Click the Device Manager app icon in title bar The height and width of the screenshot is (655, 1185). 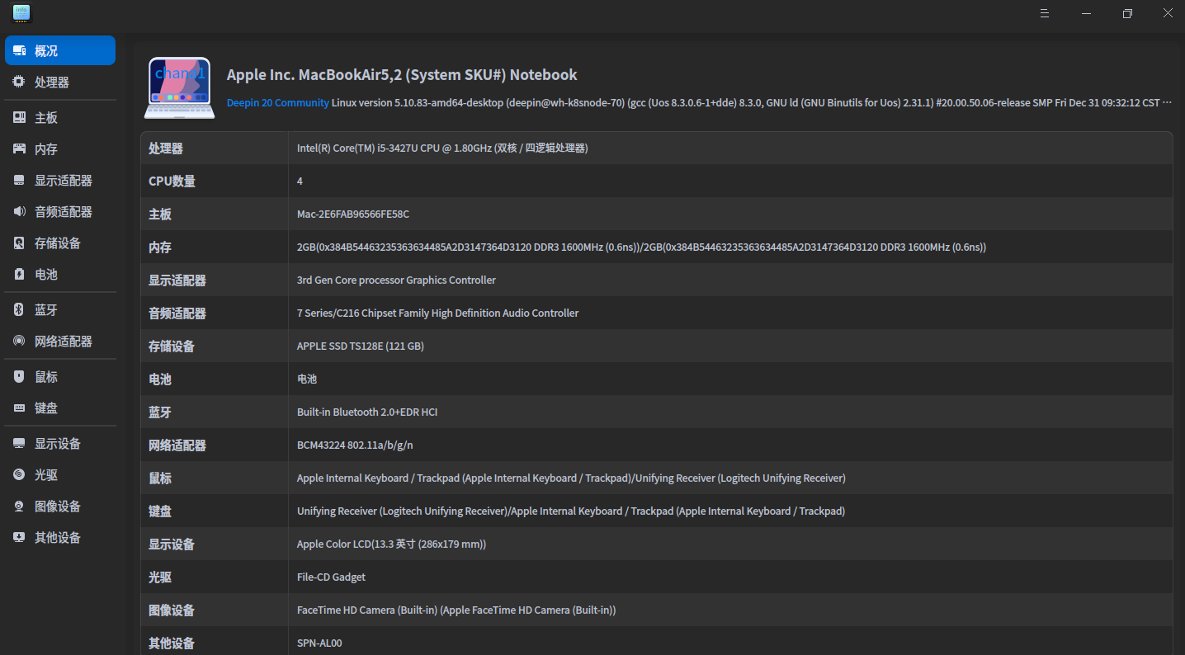coord(21,13)
